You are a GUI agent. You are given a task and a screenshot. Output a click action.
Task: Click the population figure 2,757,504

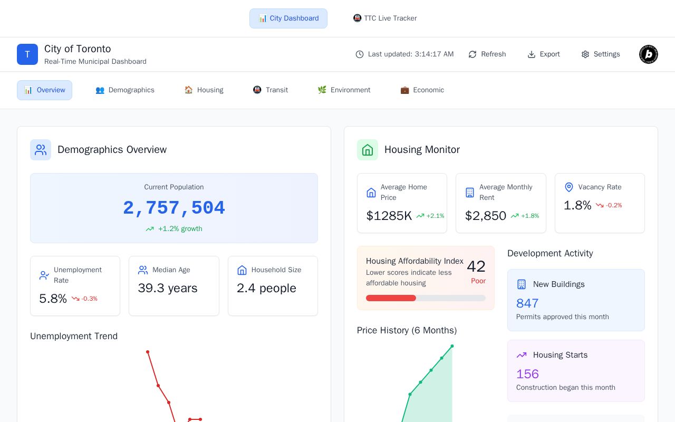click(x=174, y=208)
